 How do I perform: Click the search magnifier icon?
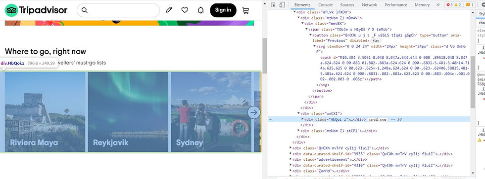click(x=85, y=10)
